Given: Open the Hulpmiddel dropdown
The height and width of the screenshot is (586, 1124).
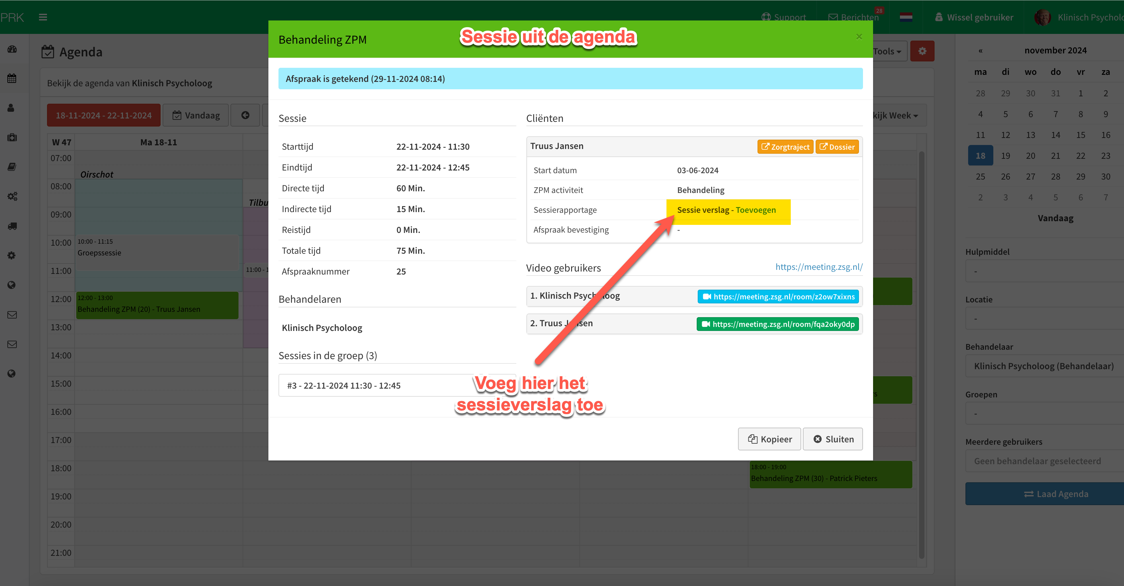Looking at the screenshot, I should tap(1045, 271).
